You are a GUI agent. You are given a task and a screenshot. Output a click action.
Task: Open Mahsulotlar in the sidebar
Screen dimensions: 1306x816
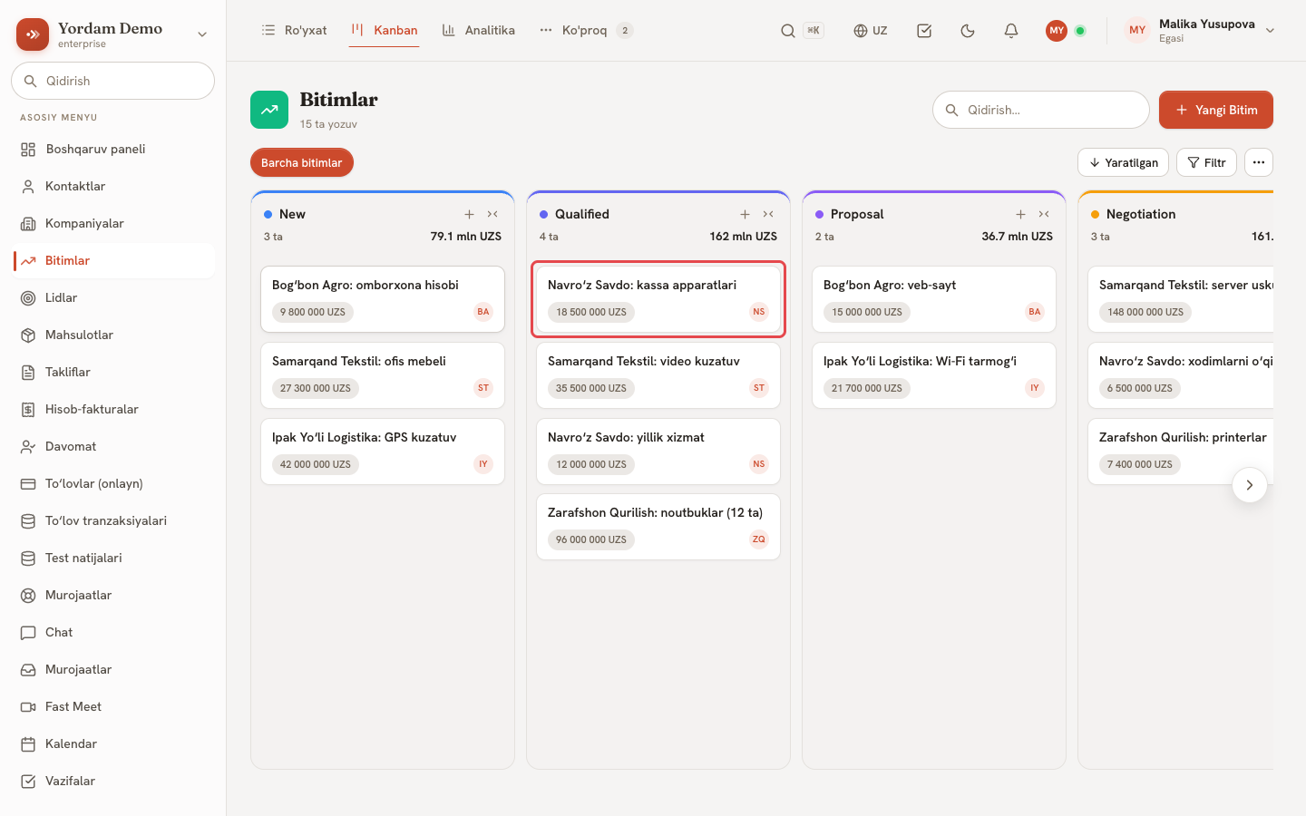tap(113, 335)
